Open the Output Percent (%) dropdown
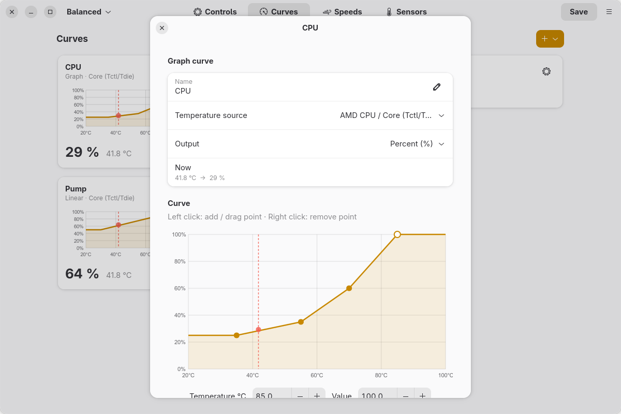The image size is (621, 414). coord(310,144)
